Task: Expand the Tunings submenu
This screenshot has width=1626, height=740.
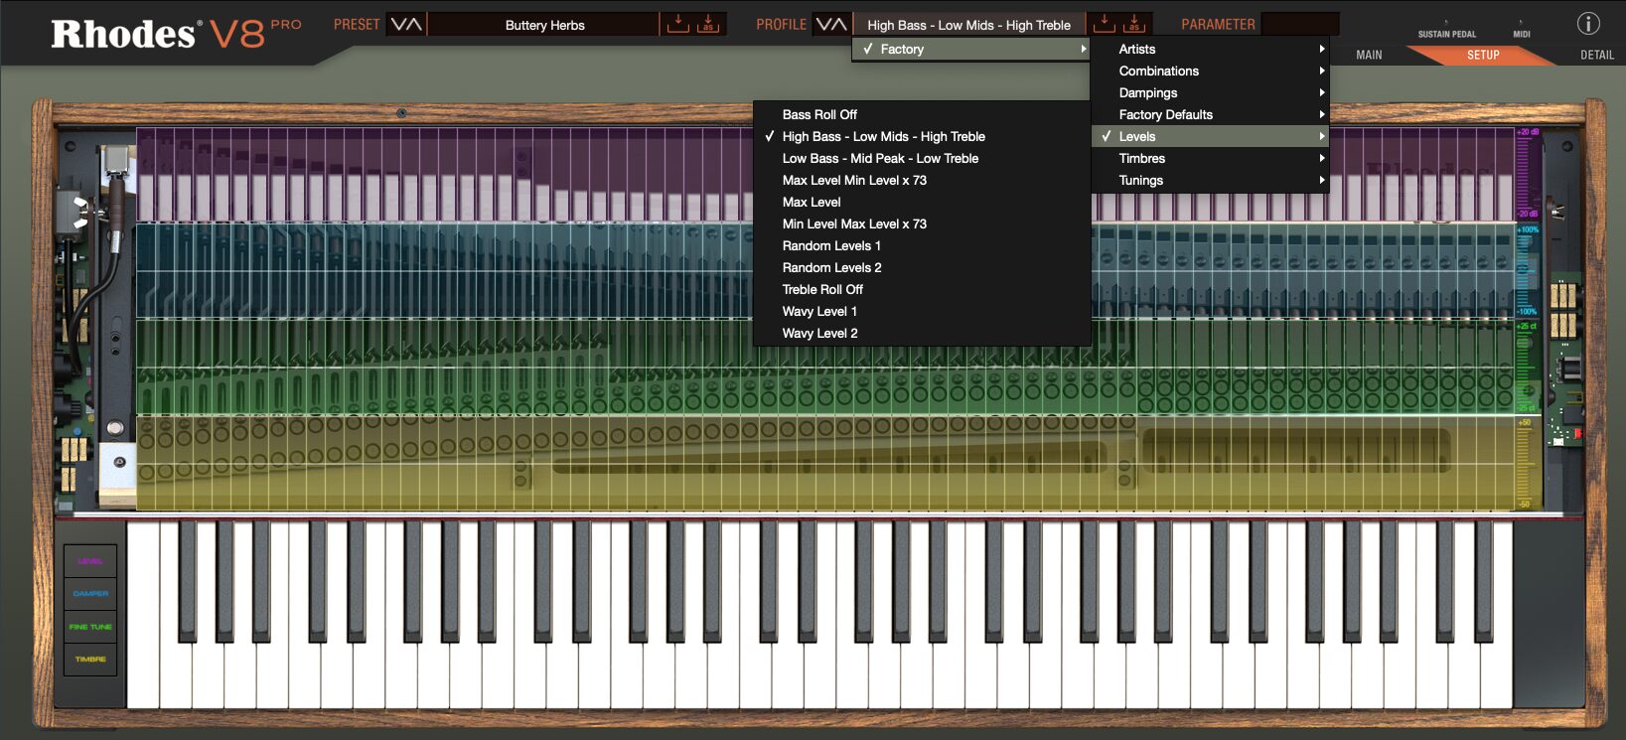Action: (1210, 180)
